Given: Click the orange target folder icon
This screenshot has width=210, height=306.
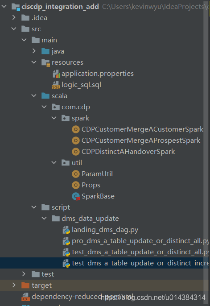Looking at the screenshot, I should click(25, 285).
